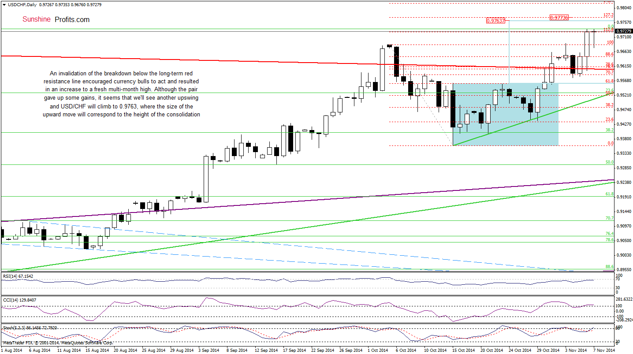Click the chart annotation paragraph about the breakdown
The height and width of the screenshot is (354, 633).
[x=122, y=94]
